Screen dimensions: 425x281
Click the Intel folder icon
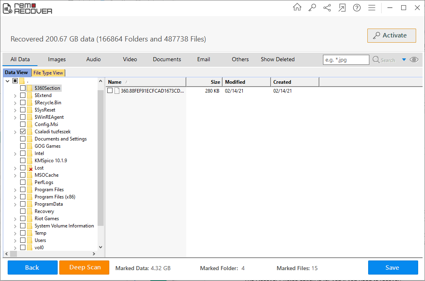click(29, 153)
